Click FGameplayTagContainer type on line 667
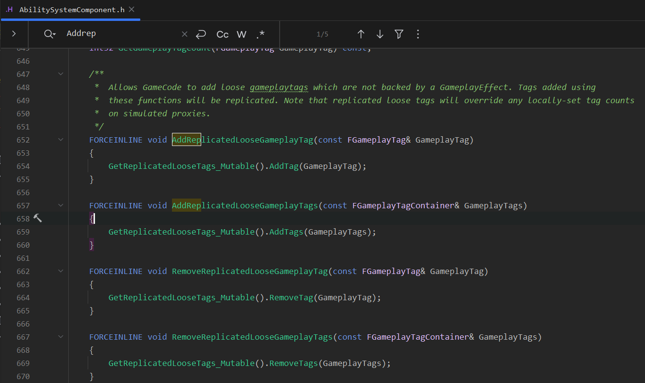The image size is (645, 383). tap(418, 337)
